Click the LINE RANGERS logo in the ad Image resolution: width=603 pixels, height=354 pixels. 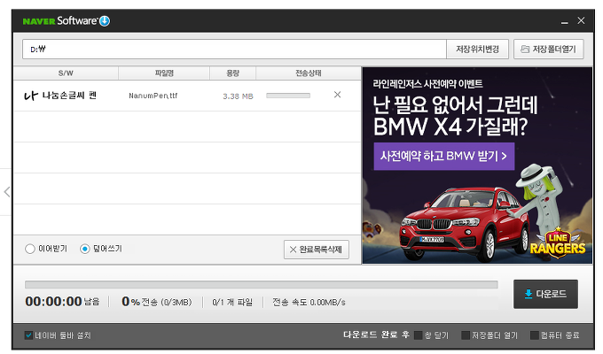[x=558, y=243]
